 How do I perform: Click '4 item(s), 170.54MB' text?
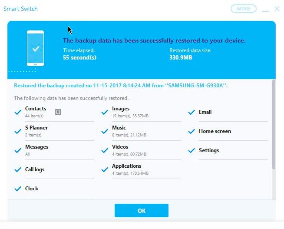point(130,173)
